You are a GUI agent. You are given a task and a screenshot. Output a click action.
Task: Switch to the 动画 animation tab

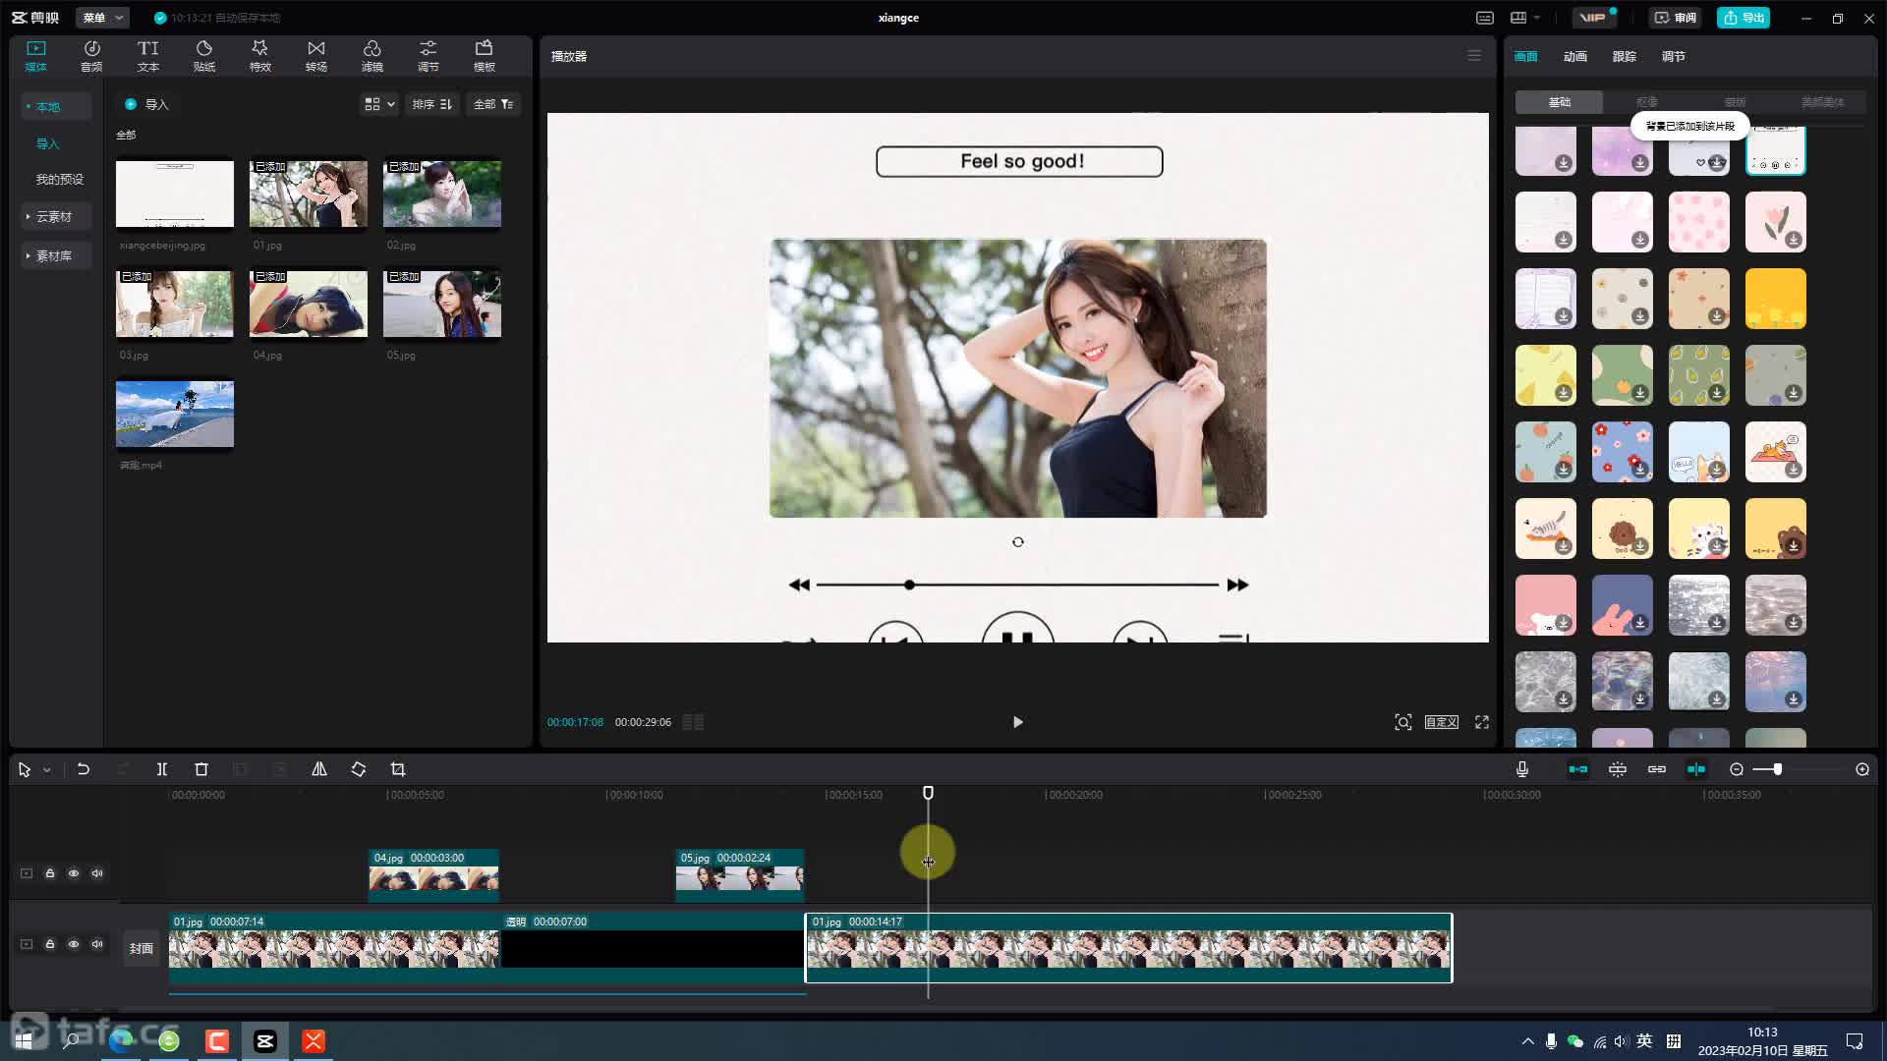pos(1574,56)
